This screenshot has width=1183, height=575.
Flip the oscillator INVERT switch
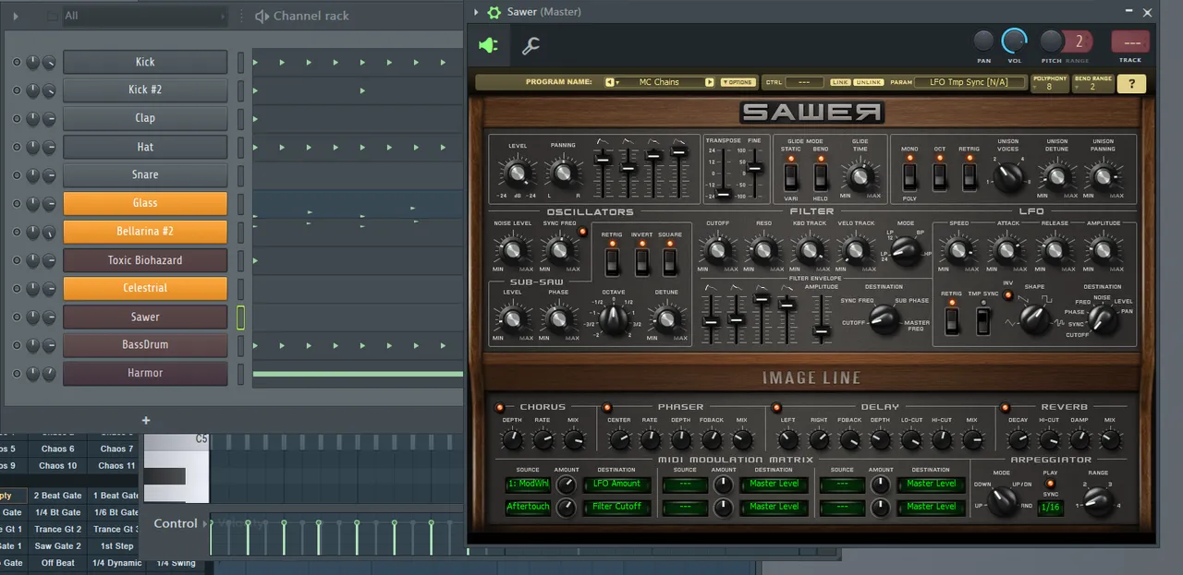click(641, 262)
